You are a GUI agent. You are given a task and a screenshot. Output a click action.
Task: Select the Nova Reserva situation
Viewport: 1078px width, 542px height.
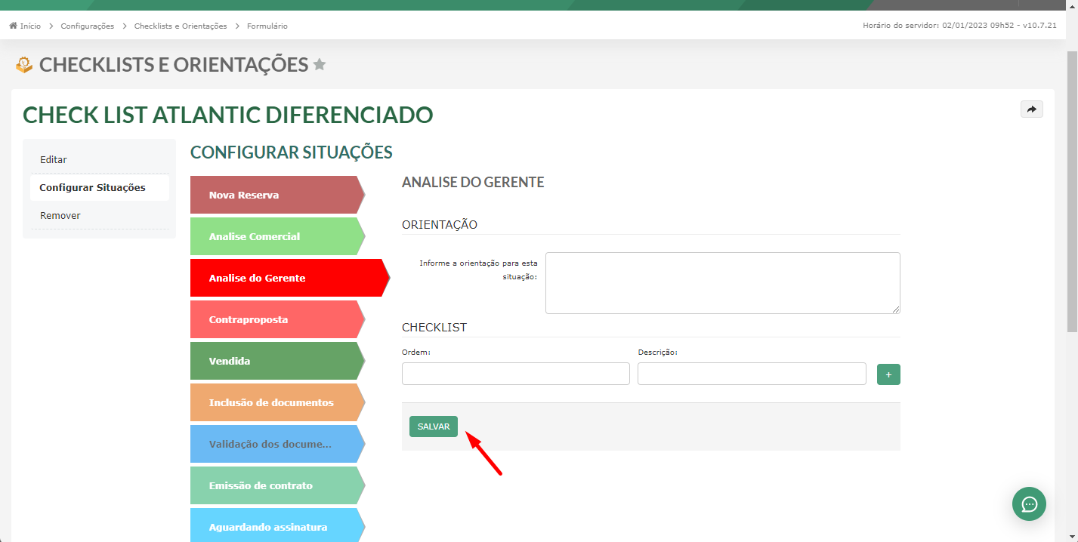277,195
